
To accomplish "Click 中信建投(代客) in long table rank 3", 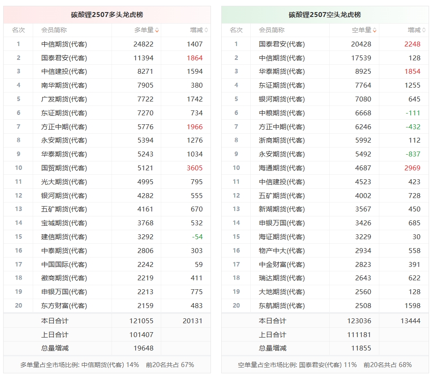I will (64, 72).
